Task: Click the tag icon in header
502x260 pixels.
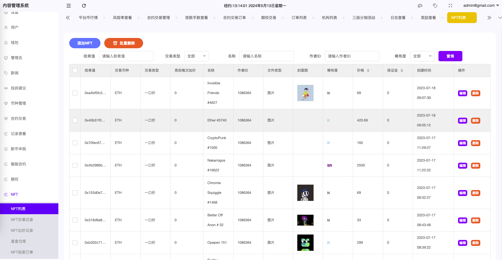Action: coord(435,6)
